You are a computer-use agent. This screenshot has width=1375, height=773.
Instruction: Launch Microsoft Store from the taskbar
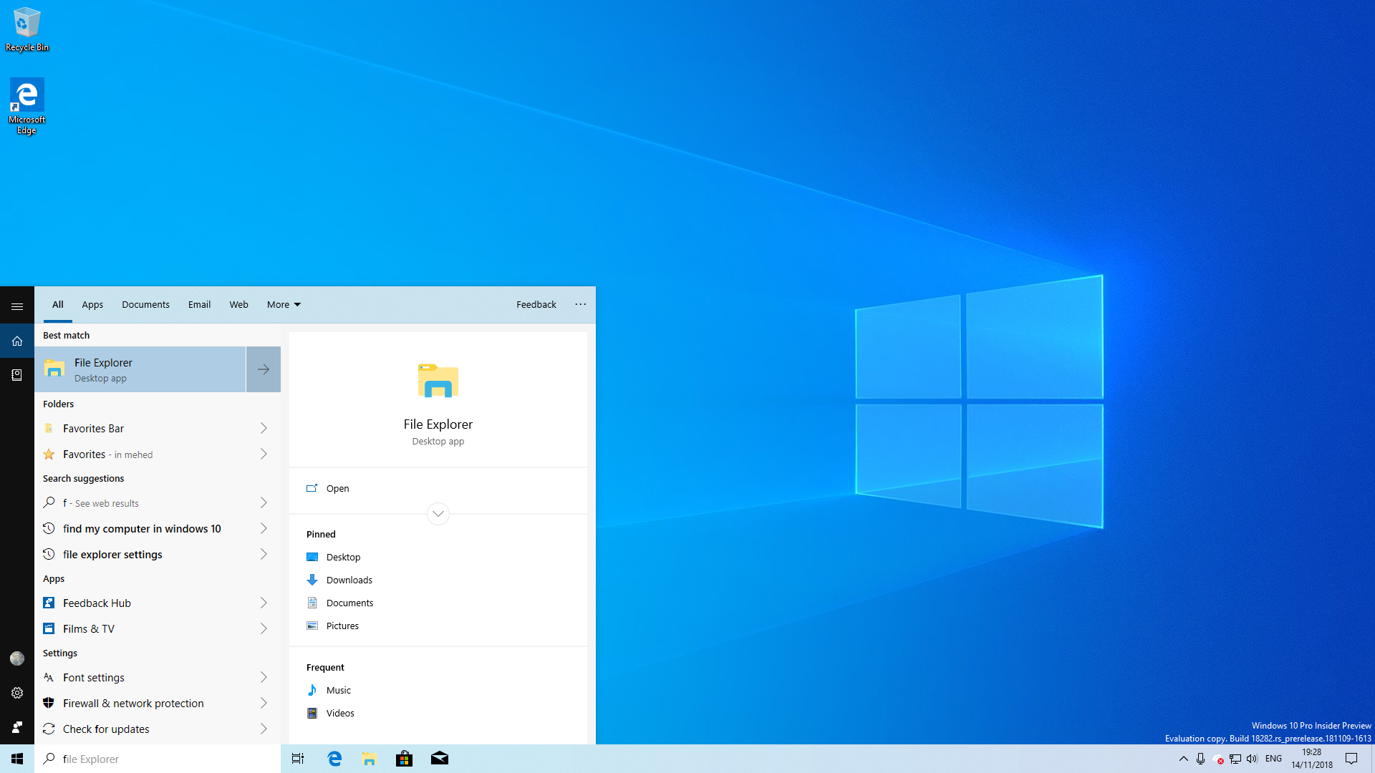pos(404,759)
